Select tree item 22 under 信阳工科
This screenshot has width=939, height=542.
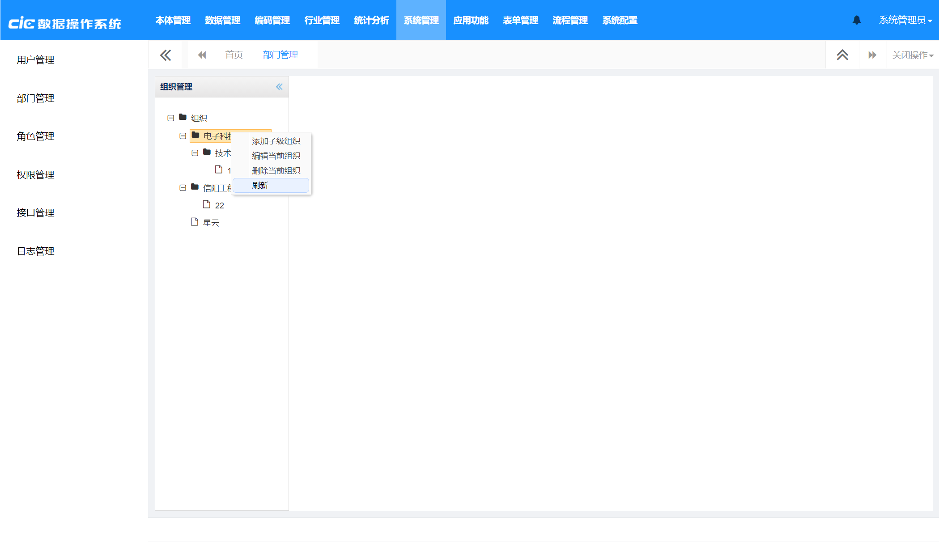click(219, 205)
